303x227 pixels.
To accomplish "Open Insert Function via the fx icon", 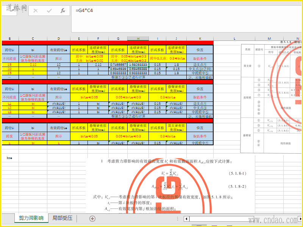I will coord(63,11).
